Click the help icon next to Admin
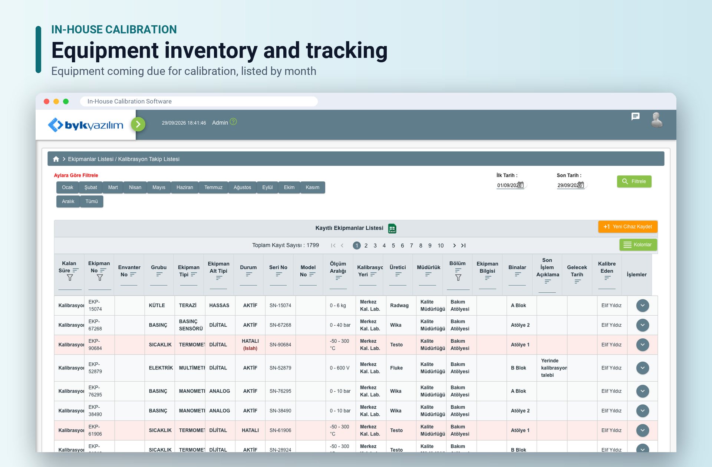The height and width of the screenshot is (467, 712). pyautogui.click(x=233, y=122)
